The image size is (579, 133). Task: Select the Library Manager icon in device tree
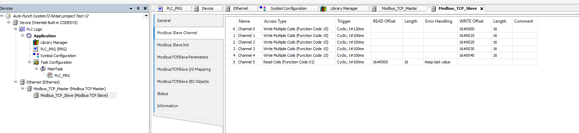click(36, 42)
